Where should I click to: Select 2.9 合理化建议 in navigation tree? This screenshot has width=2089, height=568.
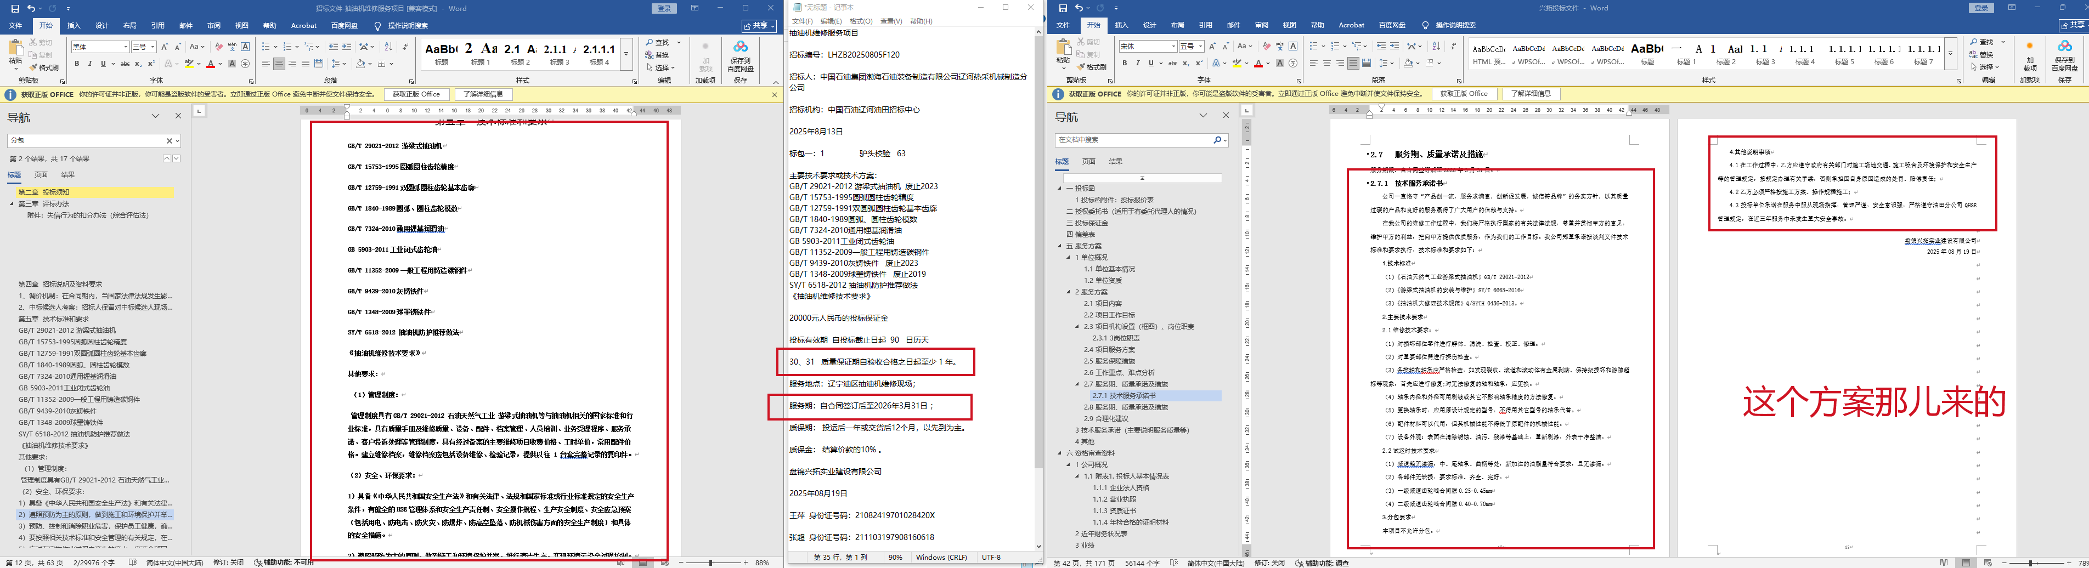point(1106,419)
